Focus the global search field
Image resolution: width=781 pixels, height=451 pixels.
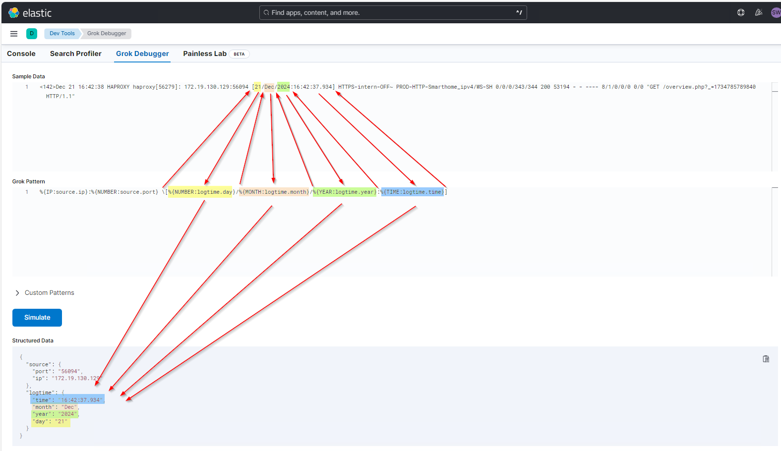click(393, 13)
